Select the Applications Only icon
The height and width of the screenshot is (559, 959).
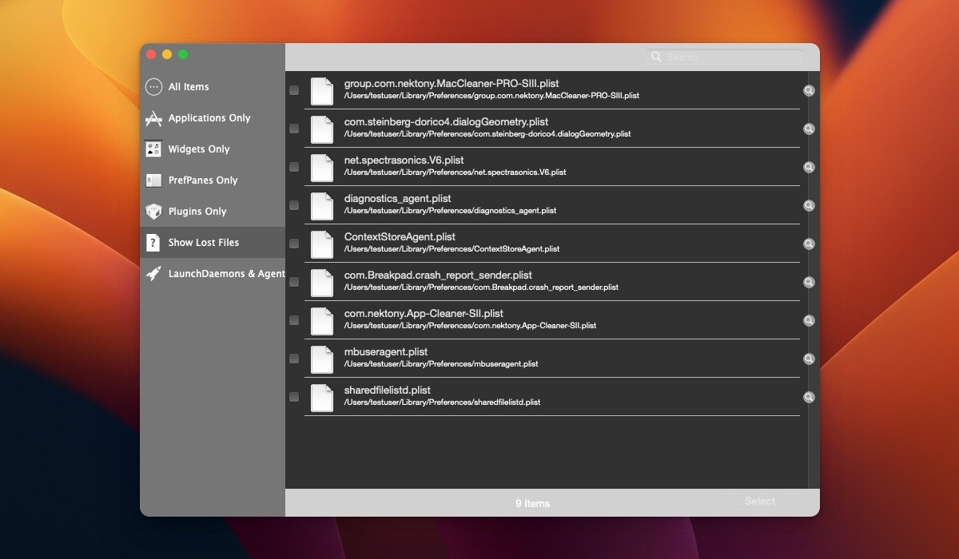[x=153, y=118]
